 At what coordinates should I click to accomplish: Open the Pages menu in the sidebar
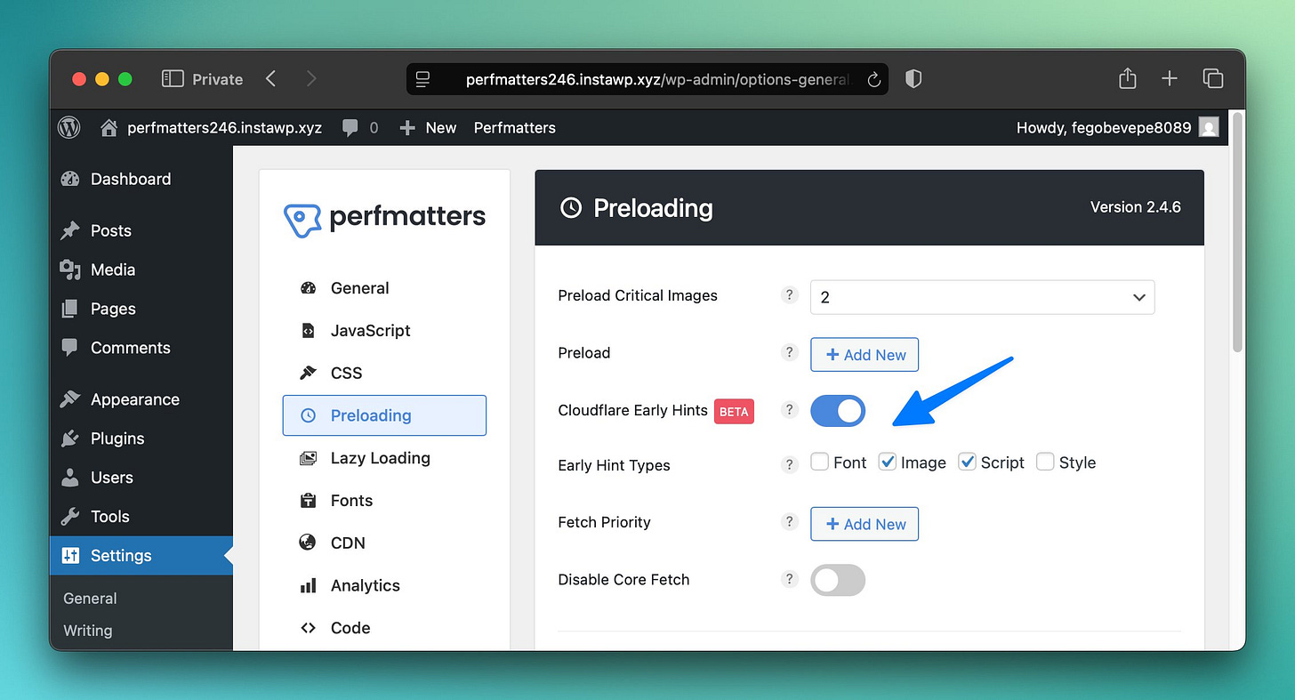coord(141,309)
